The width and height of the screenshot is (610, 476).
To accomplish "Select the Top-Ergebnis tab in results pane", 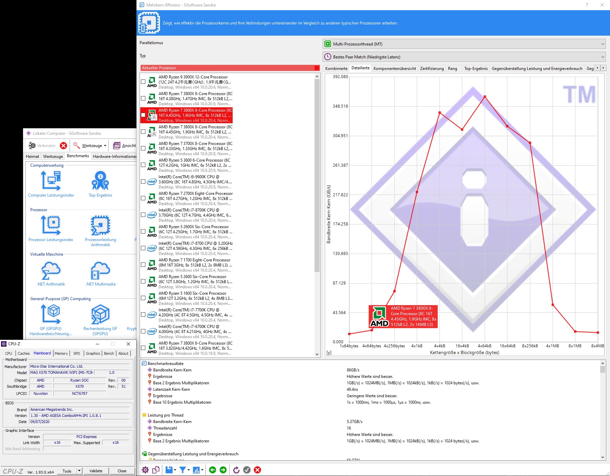I will click(476, 68).
